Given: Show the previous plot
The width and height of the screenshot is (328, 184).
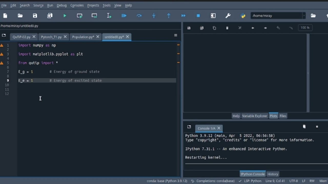Looking at the screenshot, I should pos(253,28).
